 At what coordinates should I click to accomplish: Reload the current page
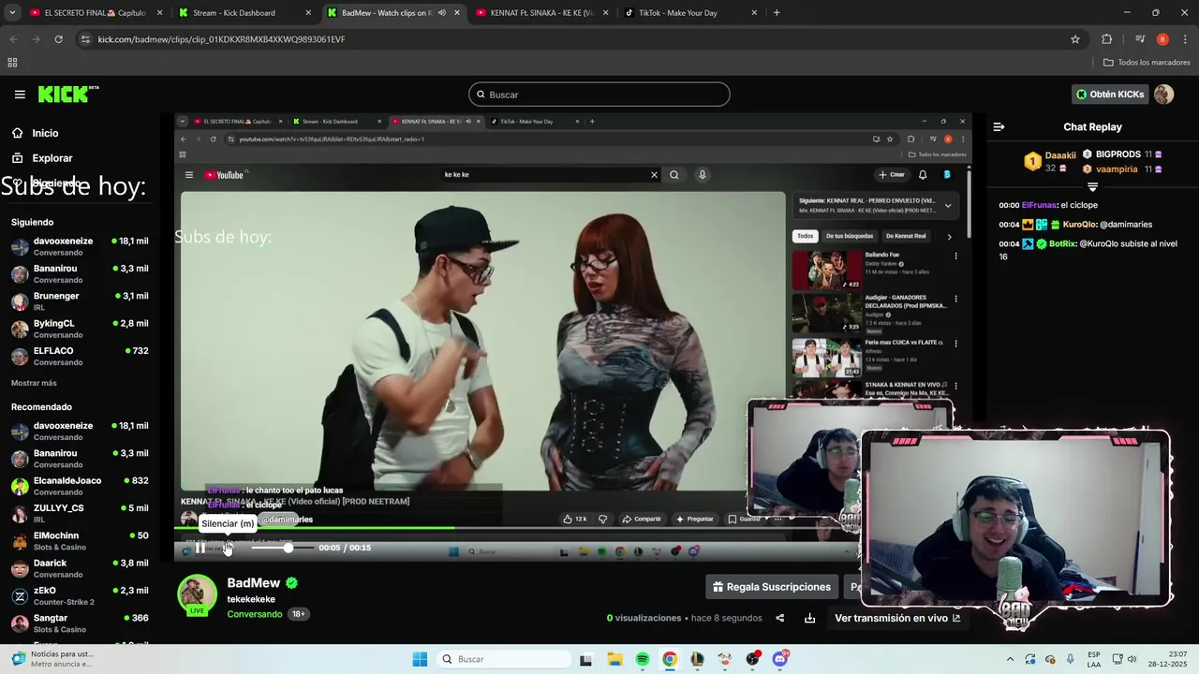coord(58,39)
